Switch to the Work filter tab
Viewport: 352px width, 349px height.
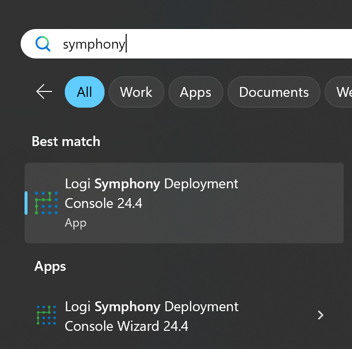click(x=136, y=92)
